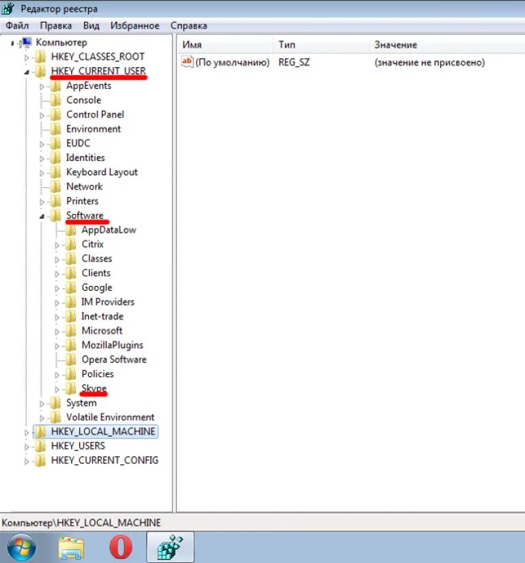Click the Registry Editor taskbar button
The image size is (525, 563).
(x=170, y=547)
